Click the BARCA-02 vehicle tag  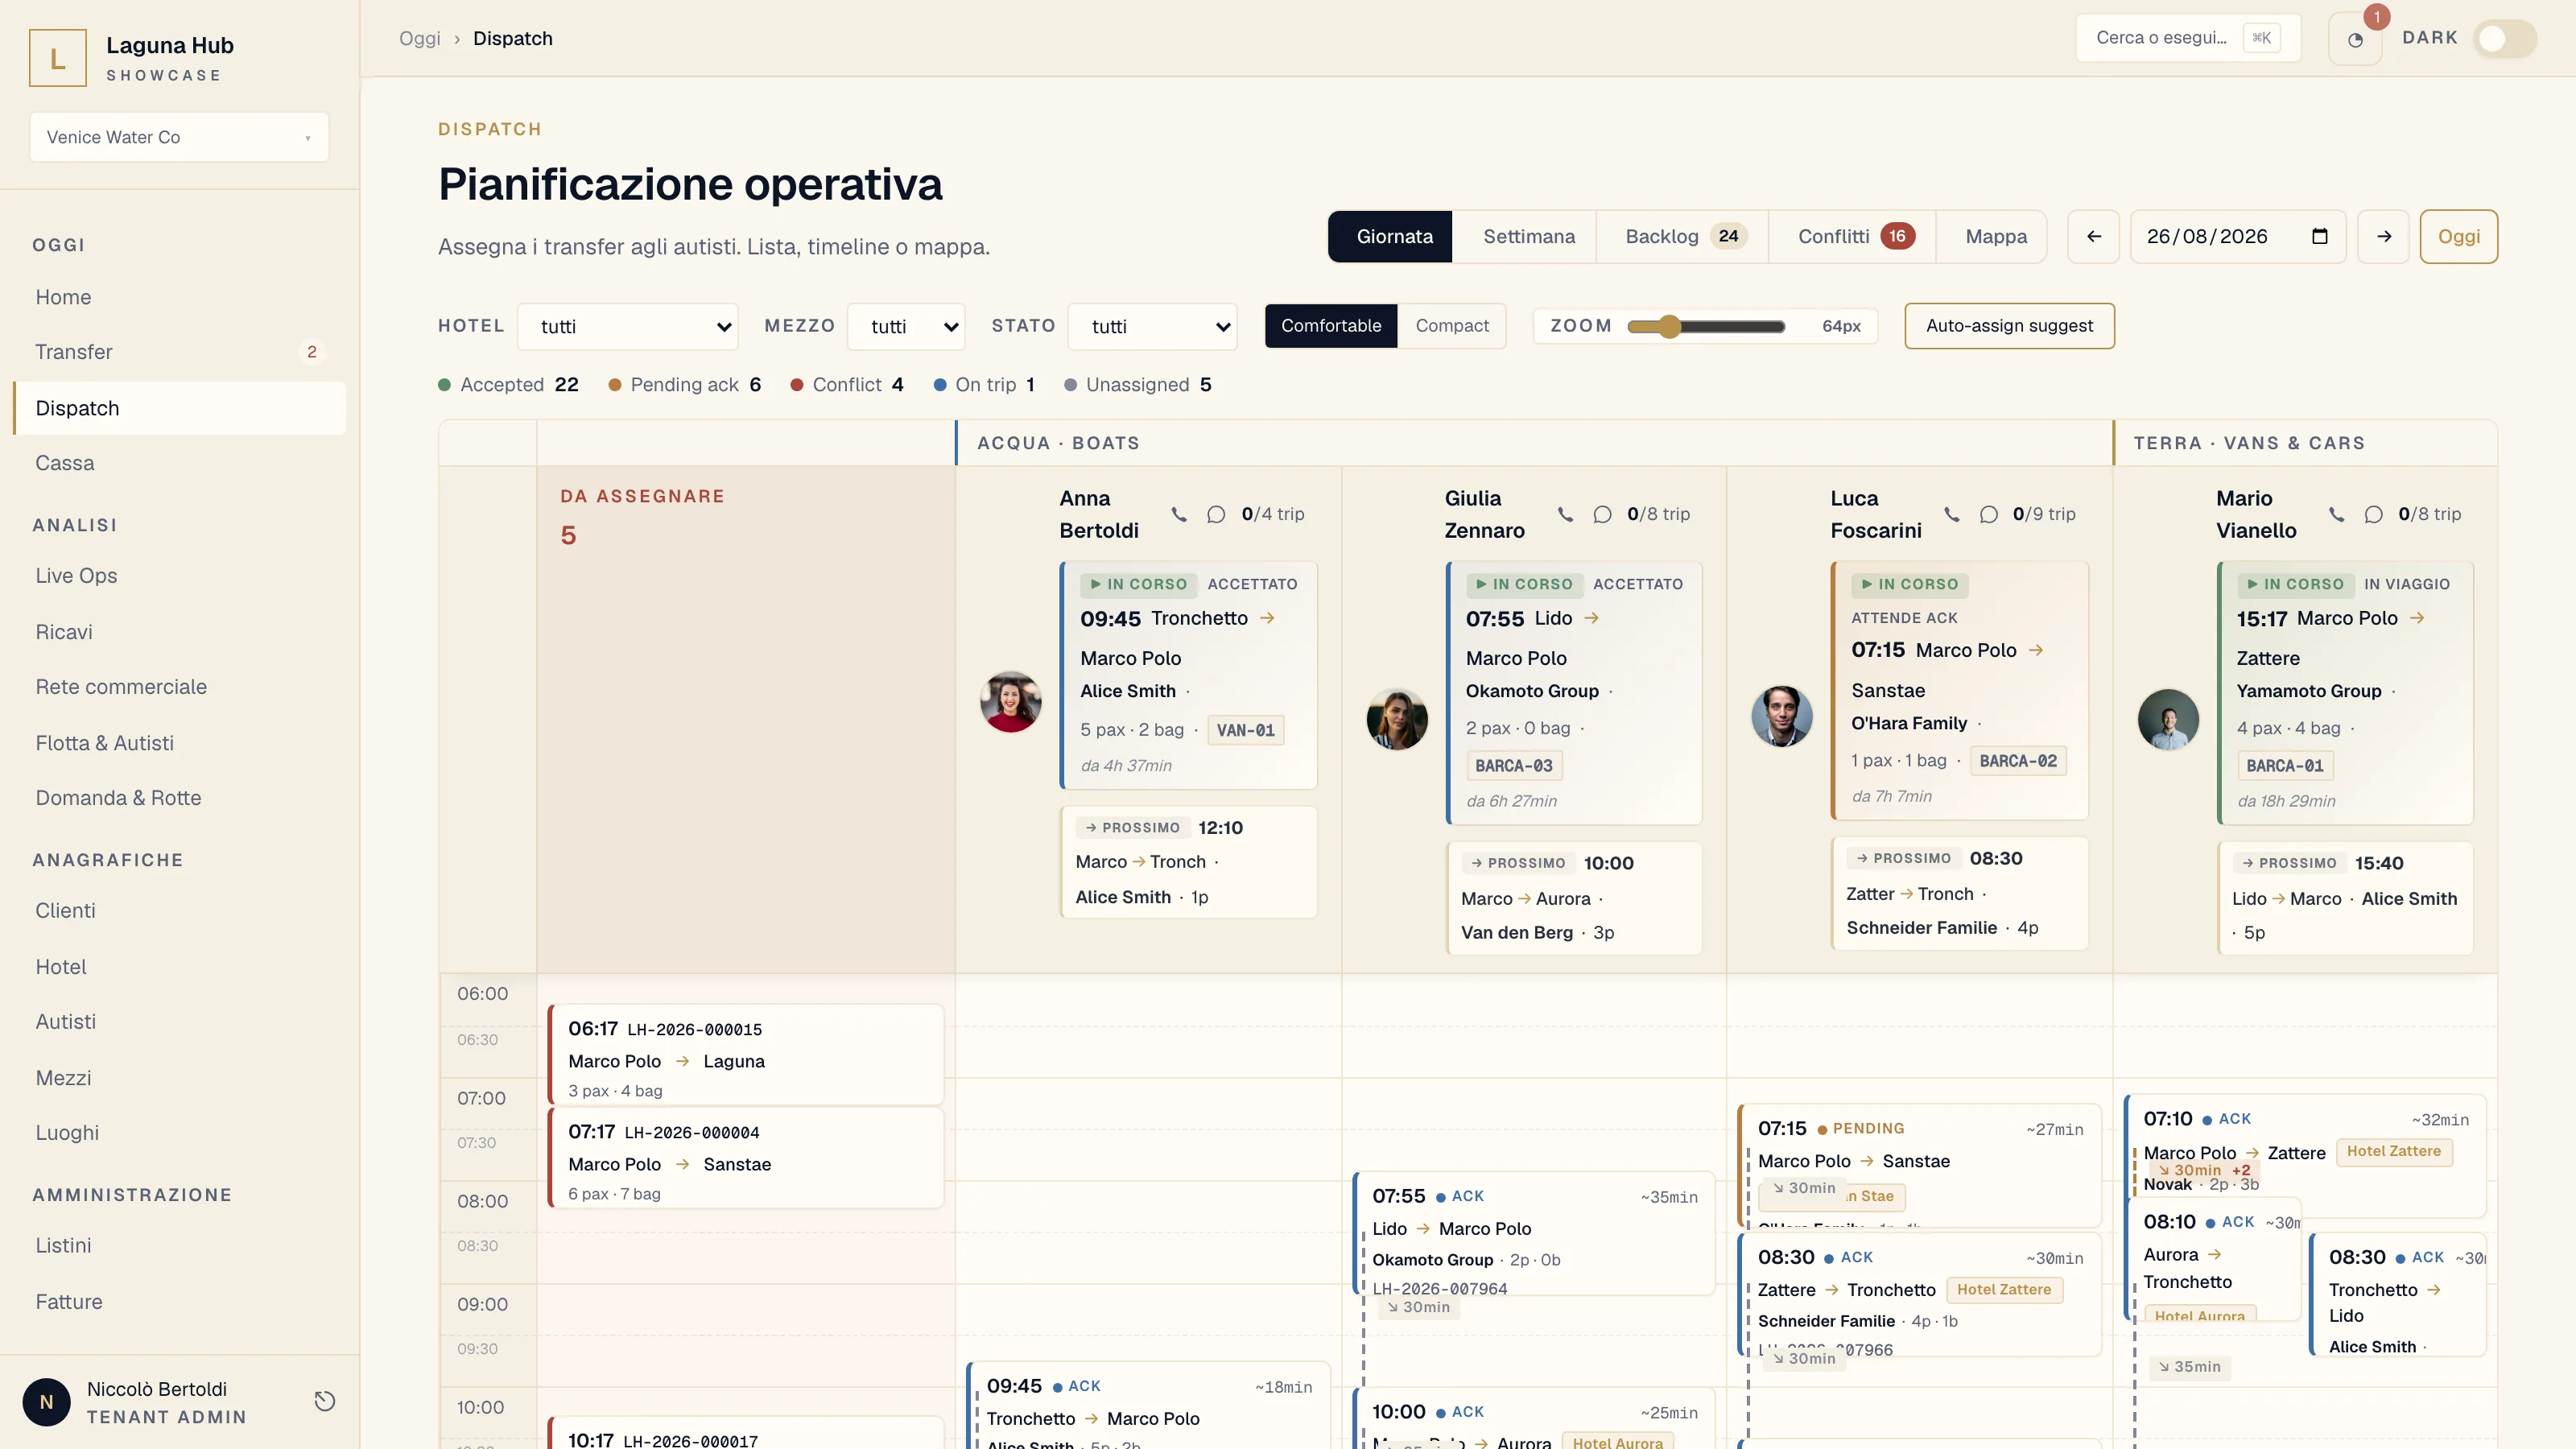[x=2018, y=761]
